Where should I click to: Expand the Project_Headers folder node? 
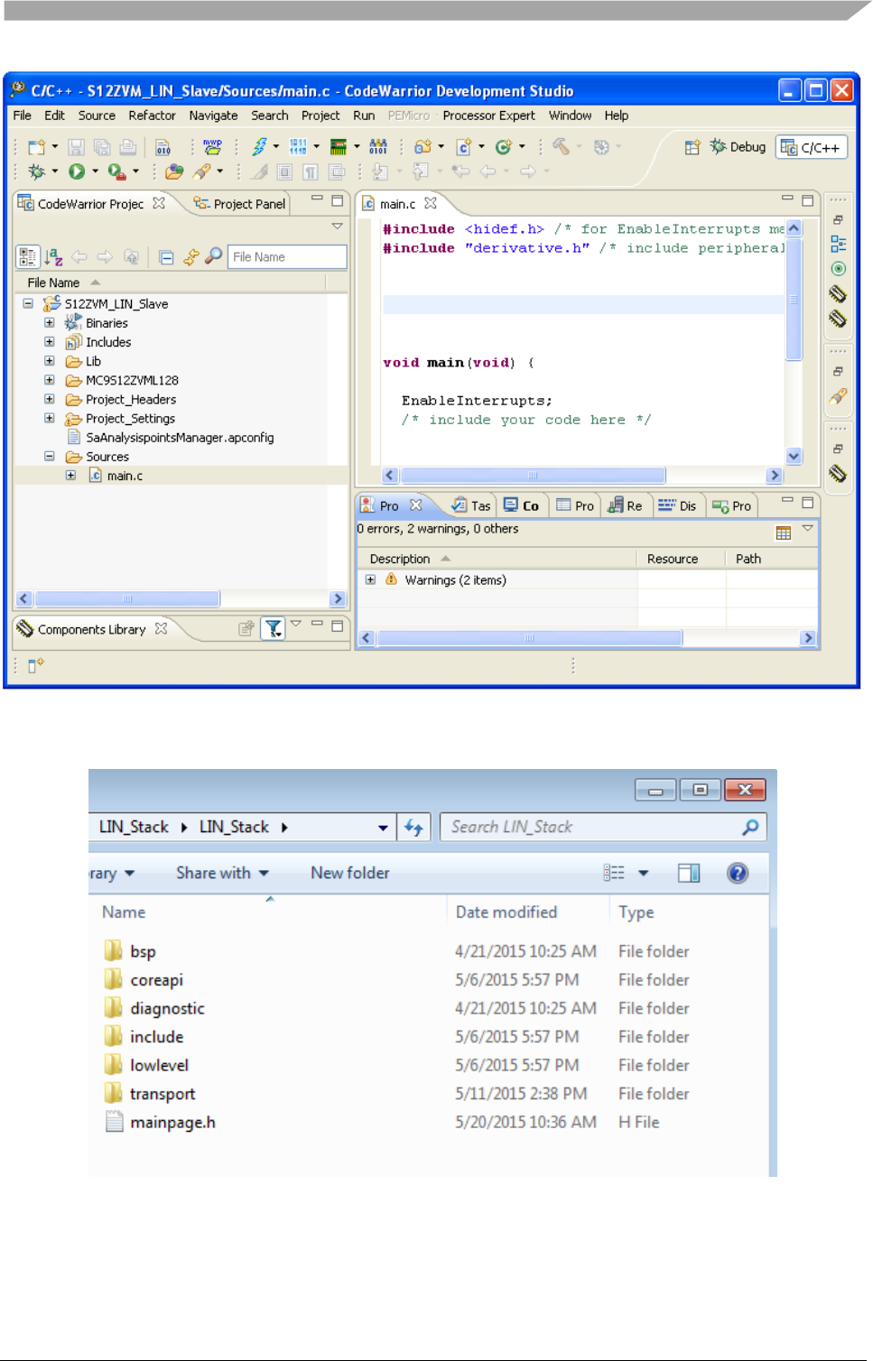click(x=50, y=399)
